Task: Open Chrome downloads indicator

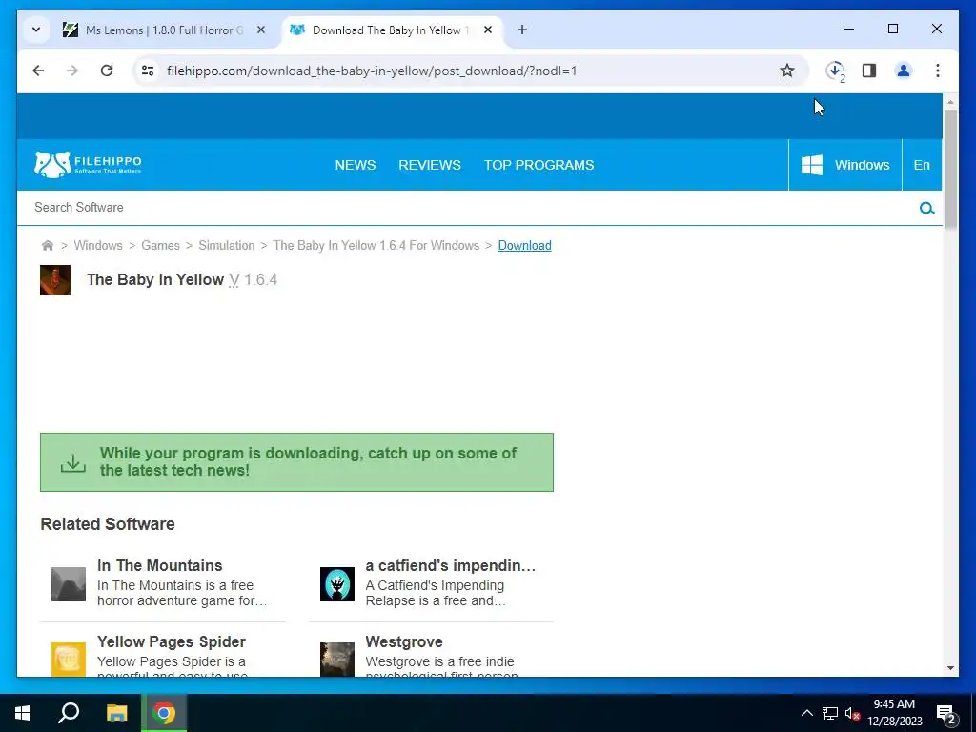Action: tap(835, 71)
